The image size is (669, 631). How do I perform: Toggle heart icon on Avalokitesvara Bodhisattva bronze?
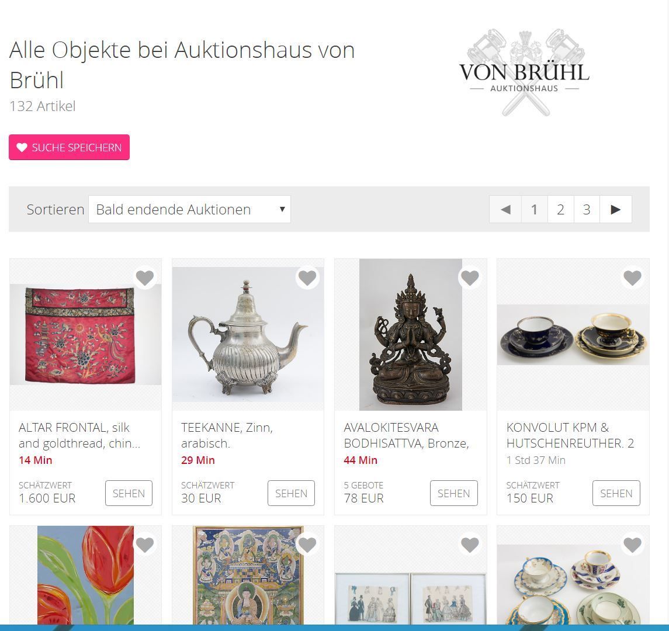point(470,278)
